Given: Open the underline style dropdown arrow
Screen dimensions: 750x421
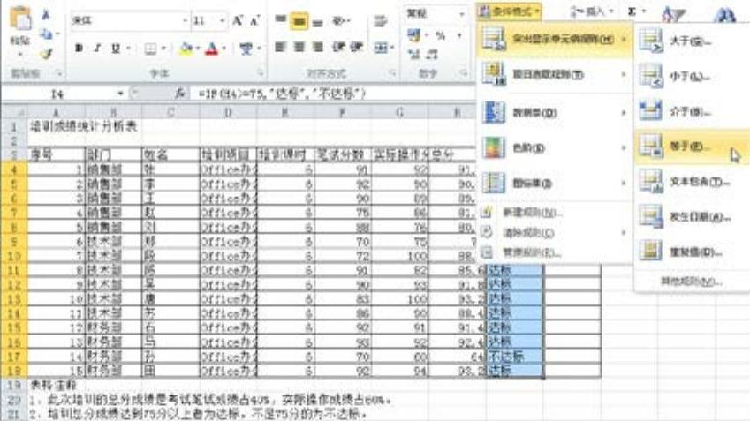Looking at the screenshot, I should tap(128, 49).
